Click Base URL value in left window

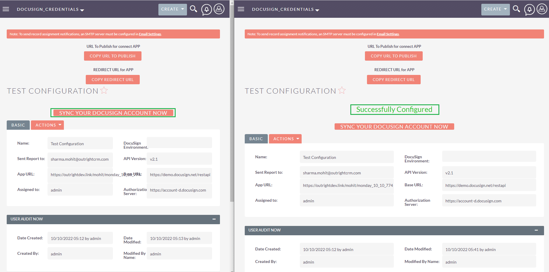pos(179,175)
